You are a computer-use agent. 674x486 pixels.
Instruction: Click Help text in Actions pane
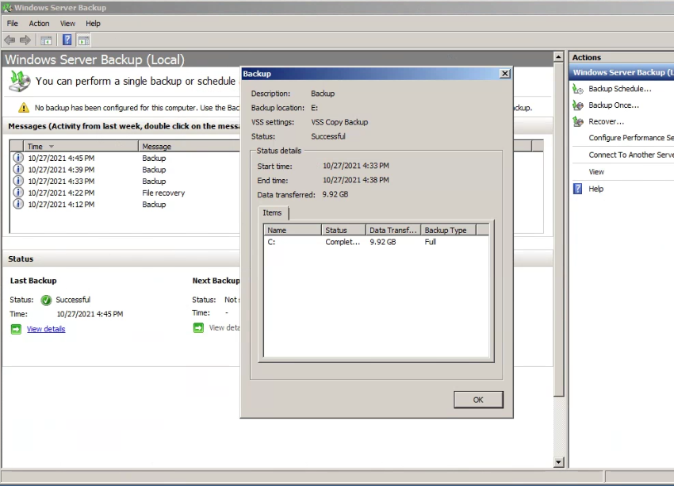click(595, 189)
